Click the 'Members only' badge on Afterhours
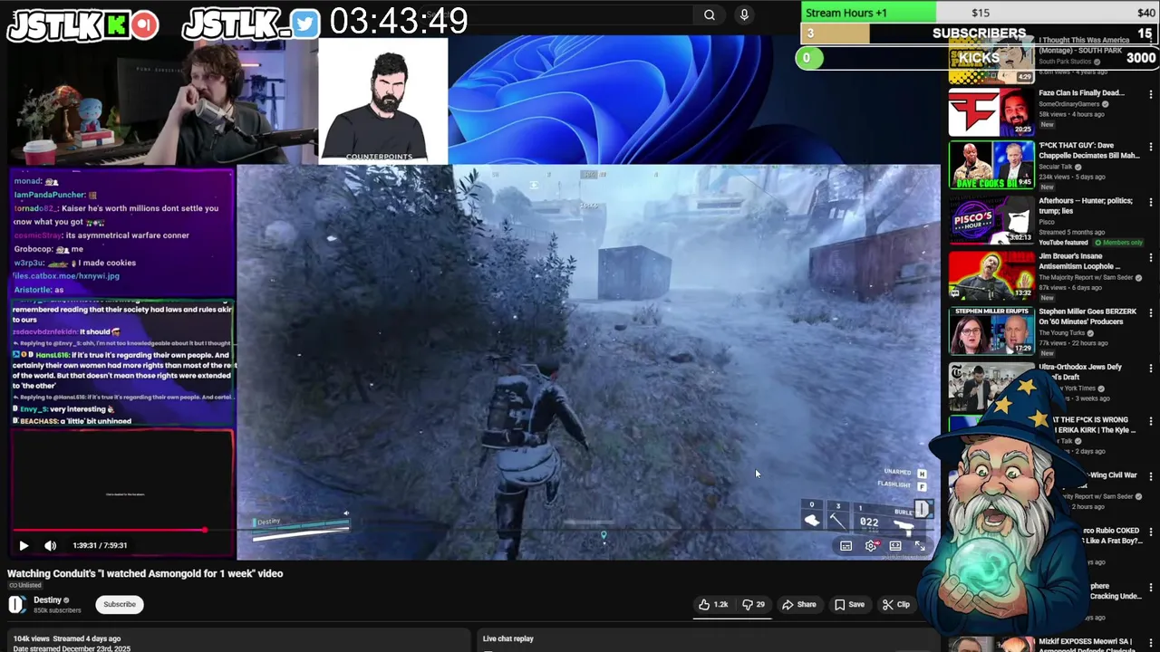This screenshot has width=1160, height=652. click(1118, 243)
